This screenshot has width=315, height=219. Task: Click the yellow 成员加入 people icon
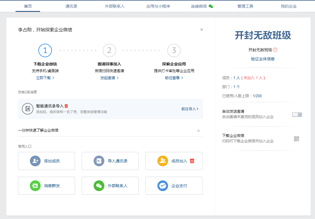(162, 161)
